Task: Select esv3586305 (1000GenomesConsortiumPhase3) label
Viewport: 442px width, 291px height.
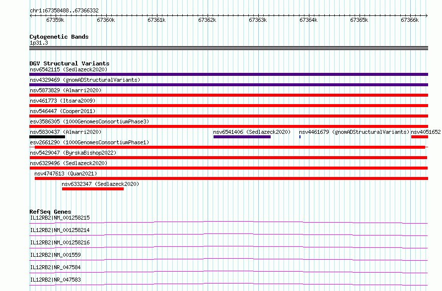Action: (89, 121)
